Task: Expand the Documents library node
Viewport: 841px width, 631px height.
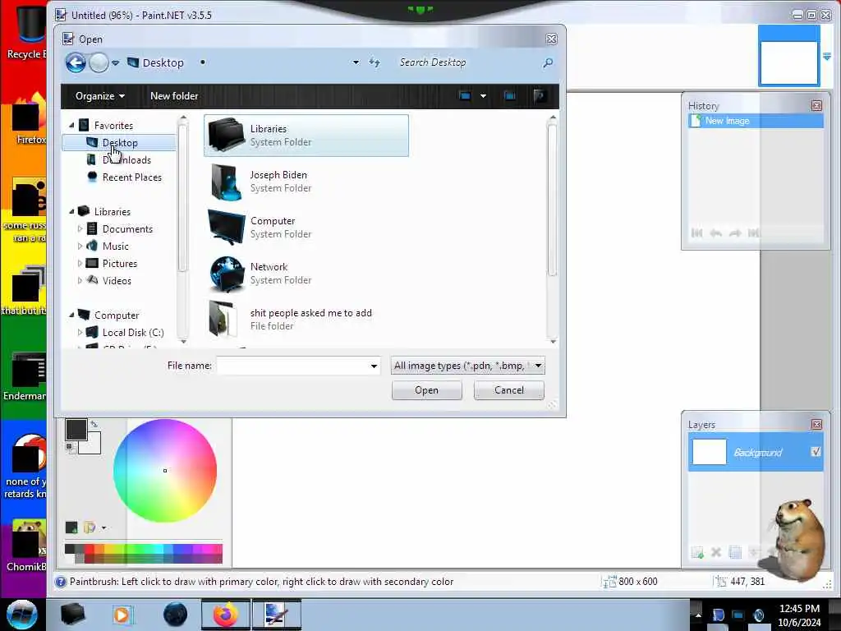Action: click(80, 228)
